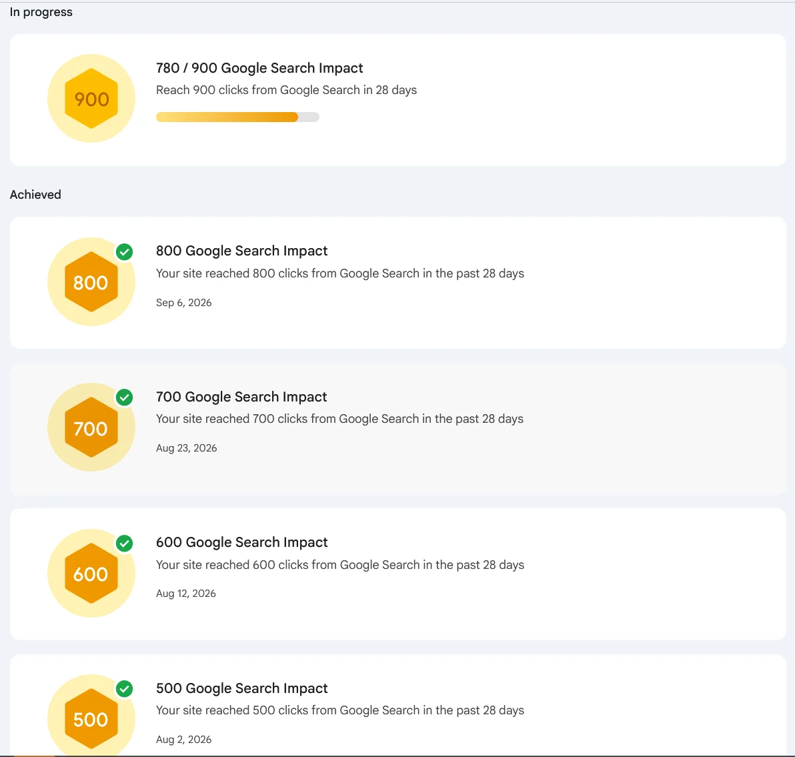Open the '700 Google Search Impact' title
Image resolution: width=795 pixels, height=757 pixels.
[x=241, y=396]
